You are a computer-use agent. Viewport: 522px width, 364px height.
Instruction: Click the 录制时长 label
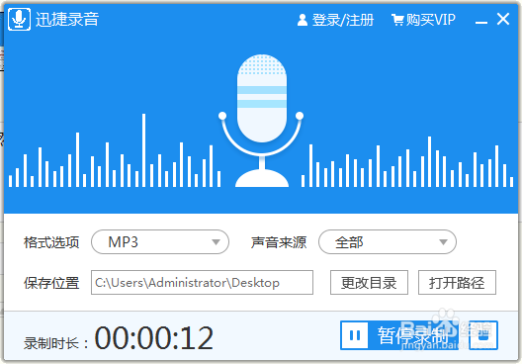56,343
